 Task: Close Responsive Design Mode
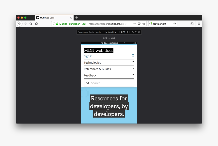(x=139, y=32)
